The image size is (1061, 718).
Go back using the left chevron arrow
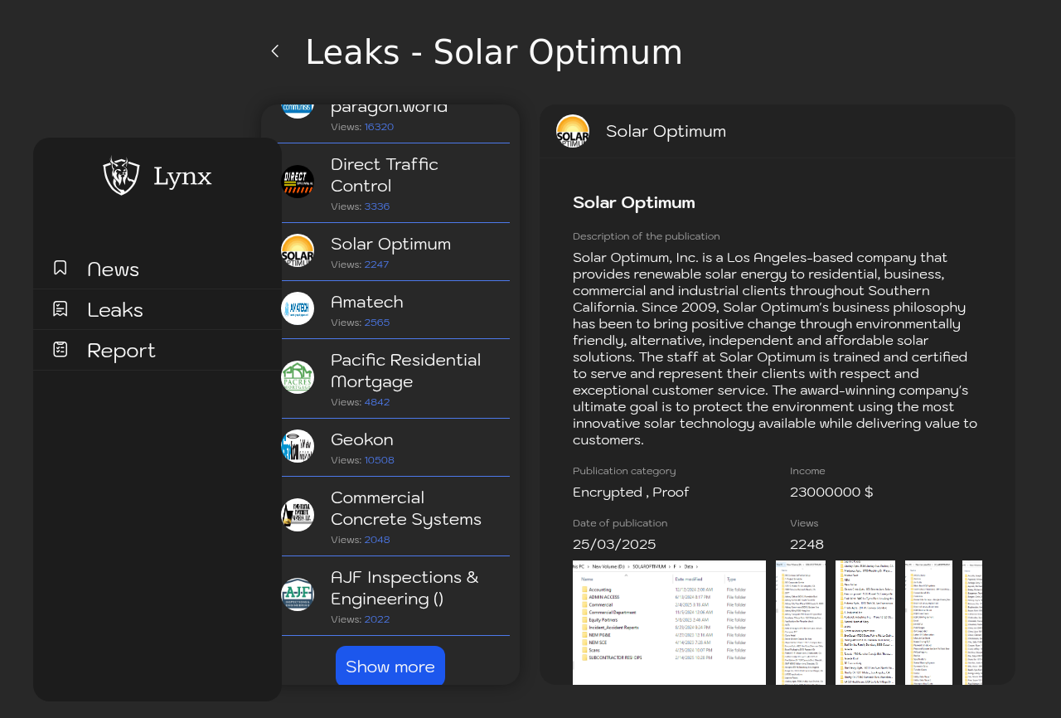click(x=275, y=51)
